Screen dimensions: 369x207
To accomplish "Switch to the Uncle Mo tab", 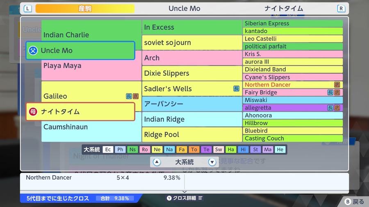I will (x=184, y=9).
